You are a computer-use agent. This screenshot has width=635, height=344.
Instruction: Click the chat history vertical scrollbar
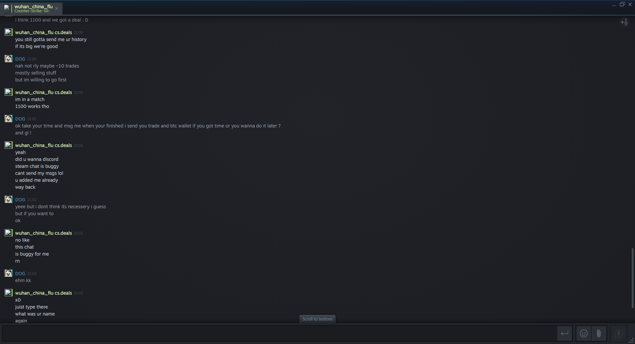tap(632, 278)
